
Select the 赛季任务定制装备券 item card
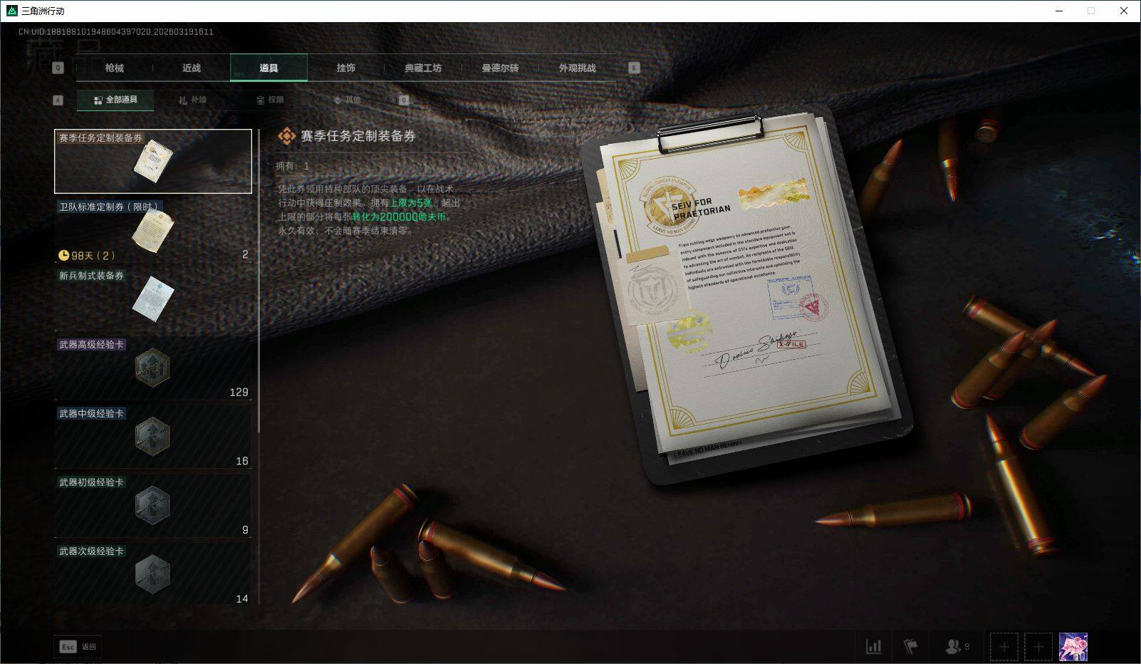[153, 161]
